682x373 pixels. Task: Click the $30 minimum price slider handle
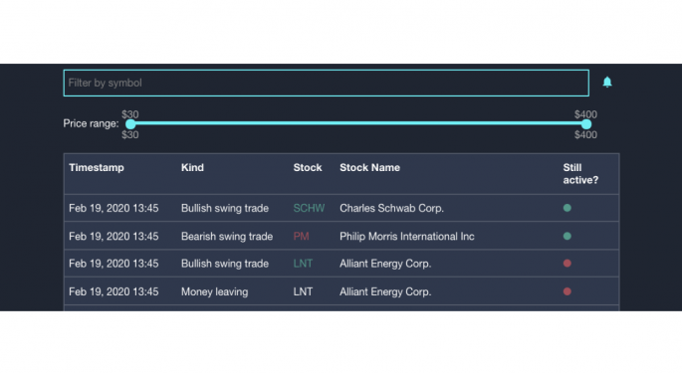130,124
